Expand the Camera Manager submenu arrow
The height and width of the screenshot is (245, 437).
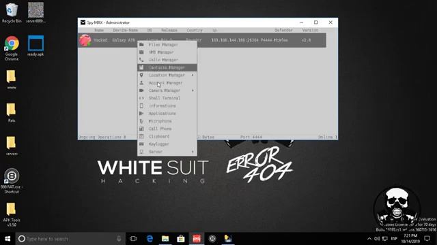pyautogui.click(x=193, y=91)
